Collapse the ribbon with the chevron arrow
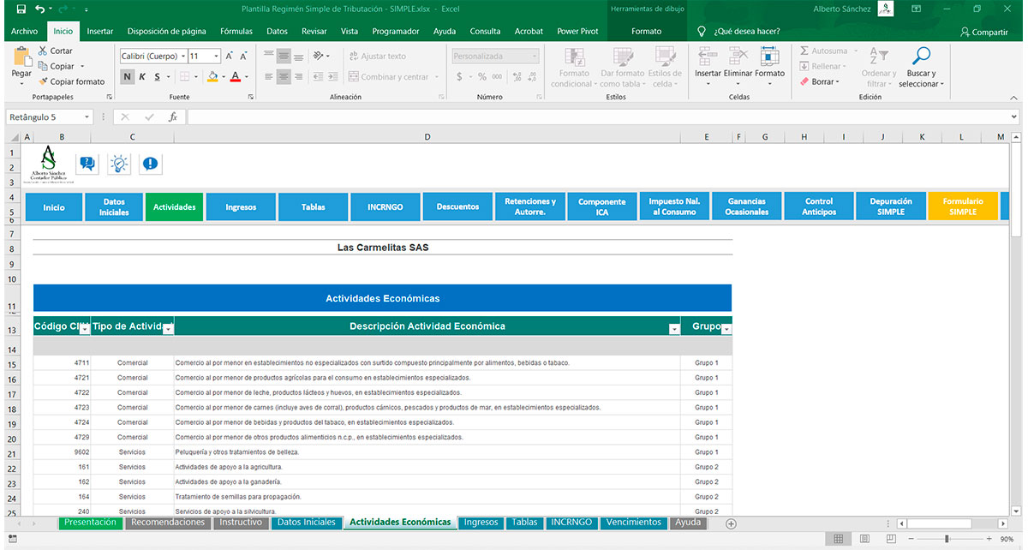This screenshot has height=550, width=1028. pyautogui.click(x=1014, y=98)
